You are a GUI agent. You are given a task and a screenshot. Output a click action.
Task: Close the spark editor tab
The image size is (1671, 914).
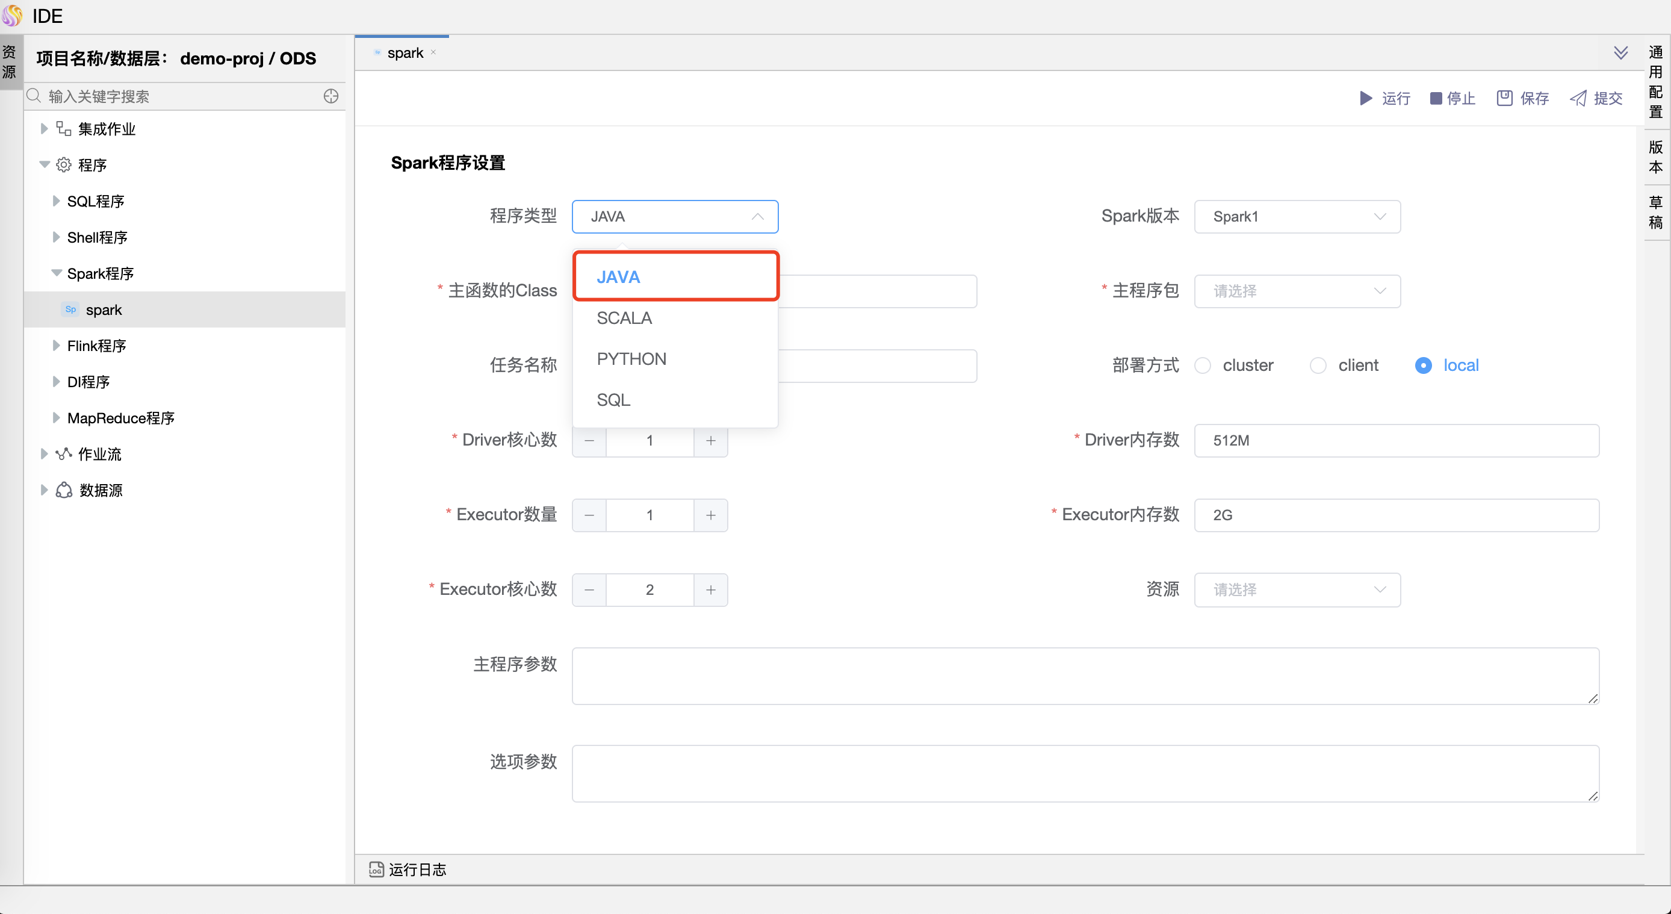pyautogui.click(x=433, y=52)
